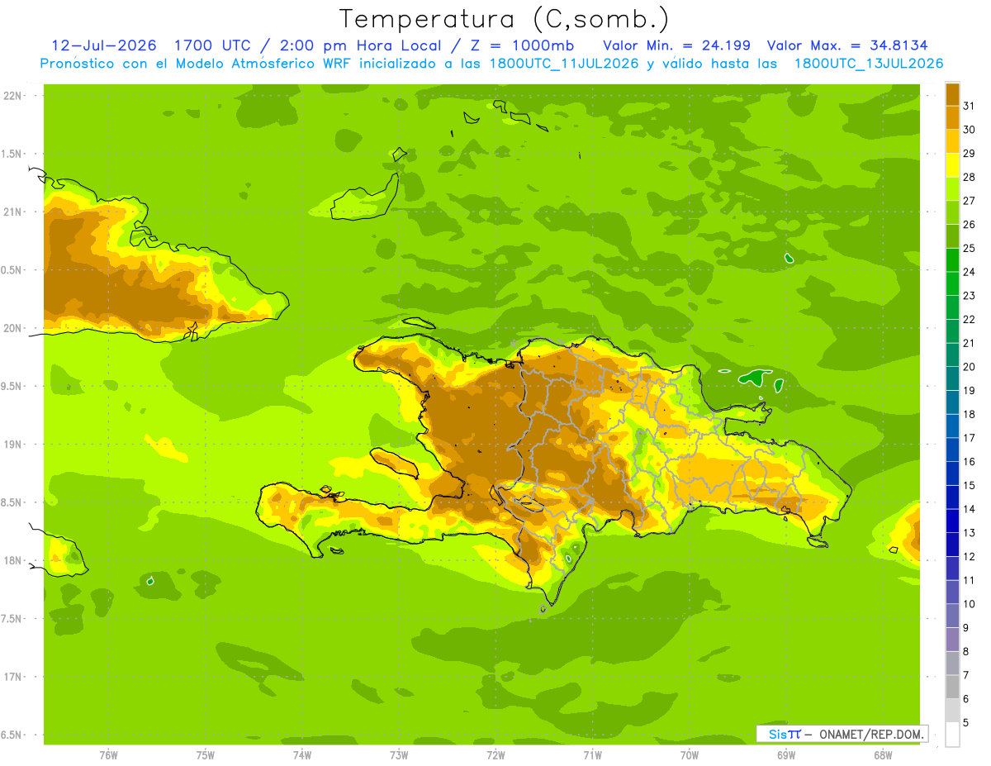Click the '6.5N' latitude label

(12, 735)
